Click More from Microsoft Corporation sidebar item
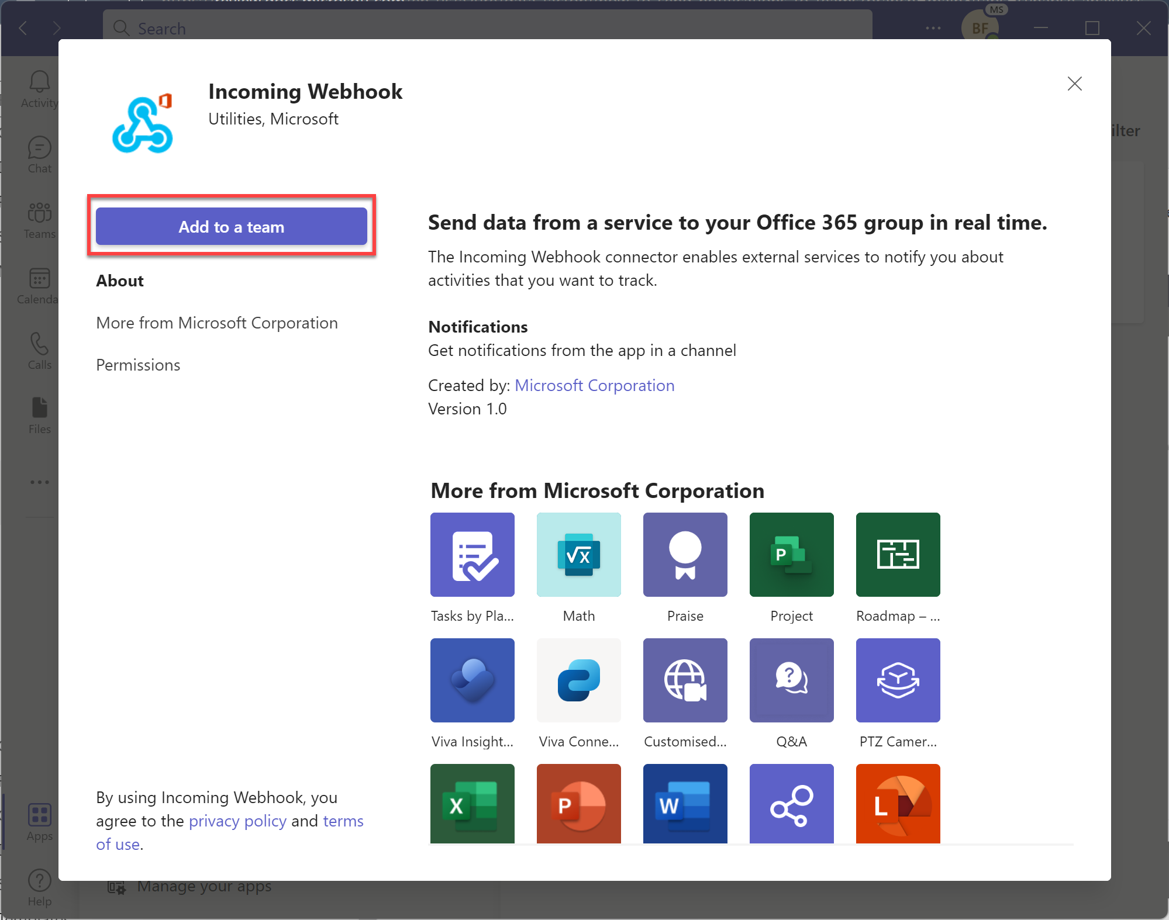This screenshot has width=1169, height=920. pyautogui.click(x=216, y=323)
